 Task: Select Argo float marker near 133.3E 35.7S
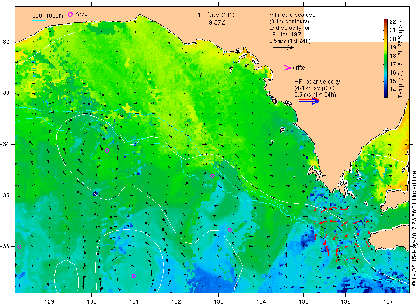(x=230, y=230)
